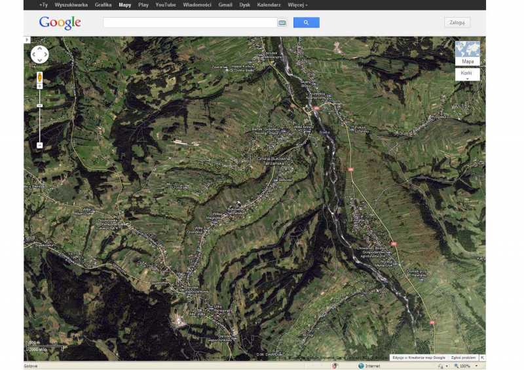This screenshot has height=370, width=524.
Task: Click the Internet status bar text
Action: [x=372, y=366]
